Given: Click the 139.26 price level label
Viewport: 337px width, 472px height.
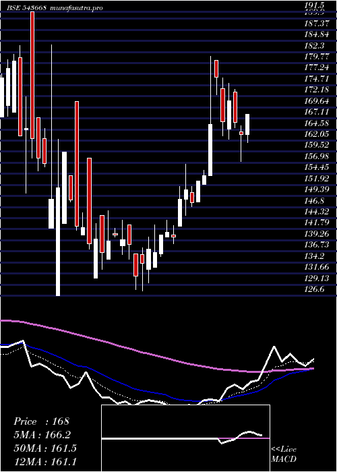Looking at the screenshot, I should (318, 234).
